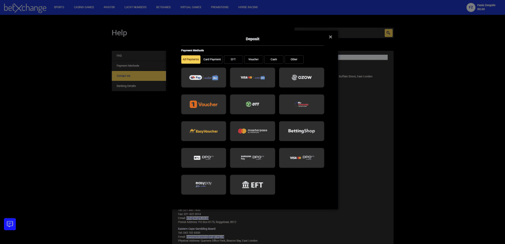Go to betXchange home logo
This screenshot has width=505, height=244.
coord(25,8)
